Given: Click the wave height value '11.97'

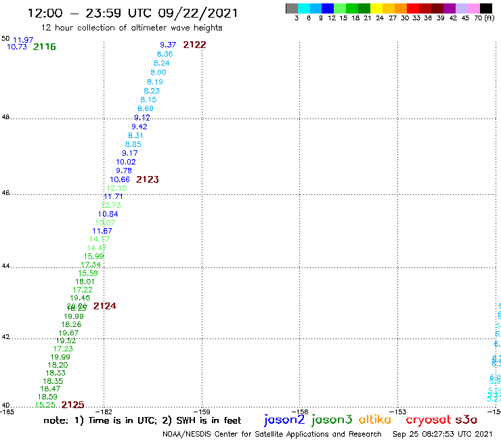Looking at the screenshot, I should point(23,40).
